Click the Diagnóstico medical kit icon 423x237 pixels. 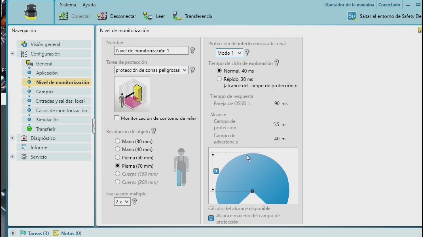point(24,138)
